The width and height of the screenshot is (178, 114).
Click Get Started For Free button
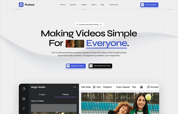click(x=100, y=66)
